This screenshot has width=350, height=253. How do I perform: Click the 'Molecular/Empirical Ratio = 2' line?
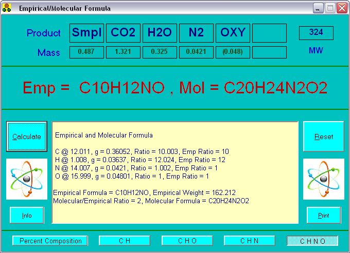pos(151,201)
